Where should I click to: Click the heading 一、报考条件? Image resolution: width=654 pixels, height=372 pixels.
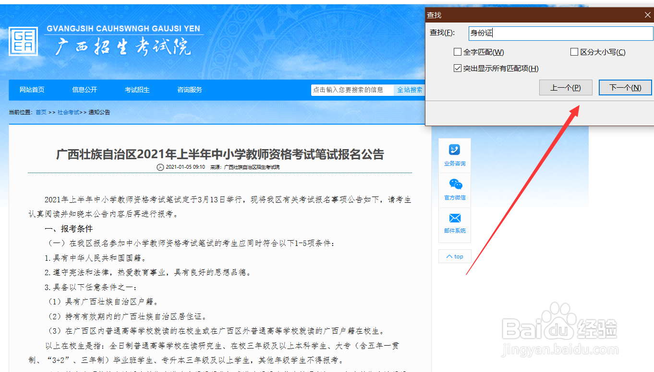(69, 229)
